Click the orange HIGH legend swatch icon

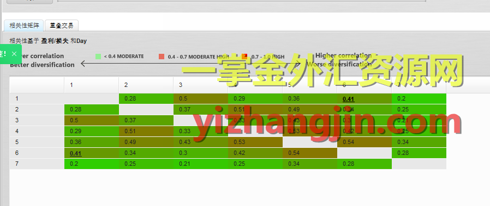point(244,57)
